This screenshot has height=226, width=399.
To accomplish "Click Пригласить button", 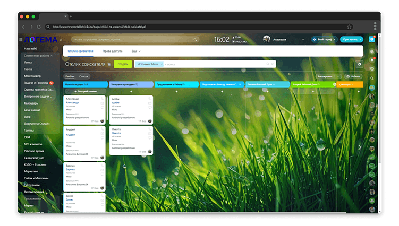I will coord(352,39).
